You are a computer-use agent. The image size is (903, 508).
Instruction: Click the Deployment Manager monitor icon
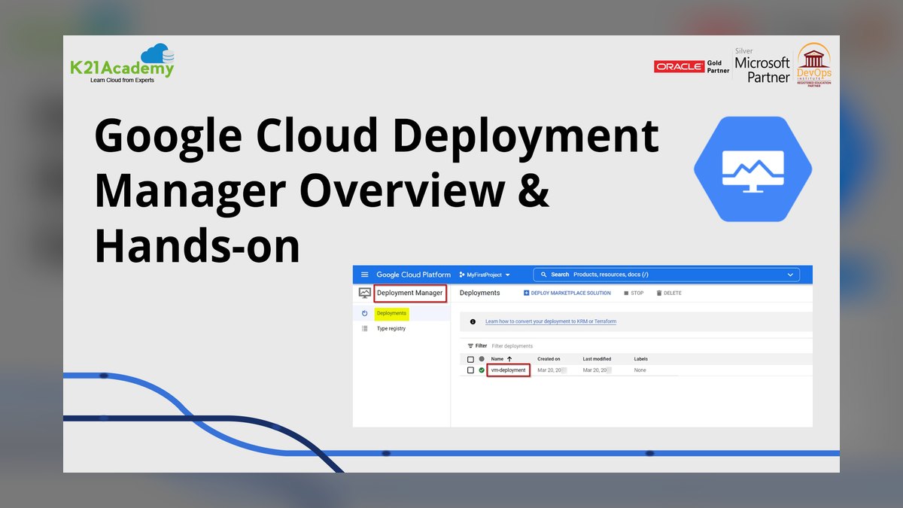point(365,293)
